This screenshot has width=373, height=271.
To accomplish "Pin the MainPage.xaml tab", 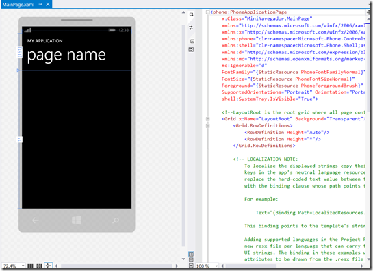I will pyautogui.click(x=40, y=4).
